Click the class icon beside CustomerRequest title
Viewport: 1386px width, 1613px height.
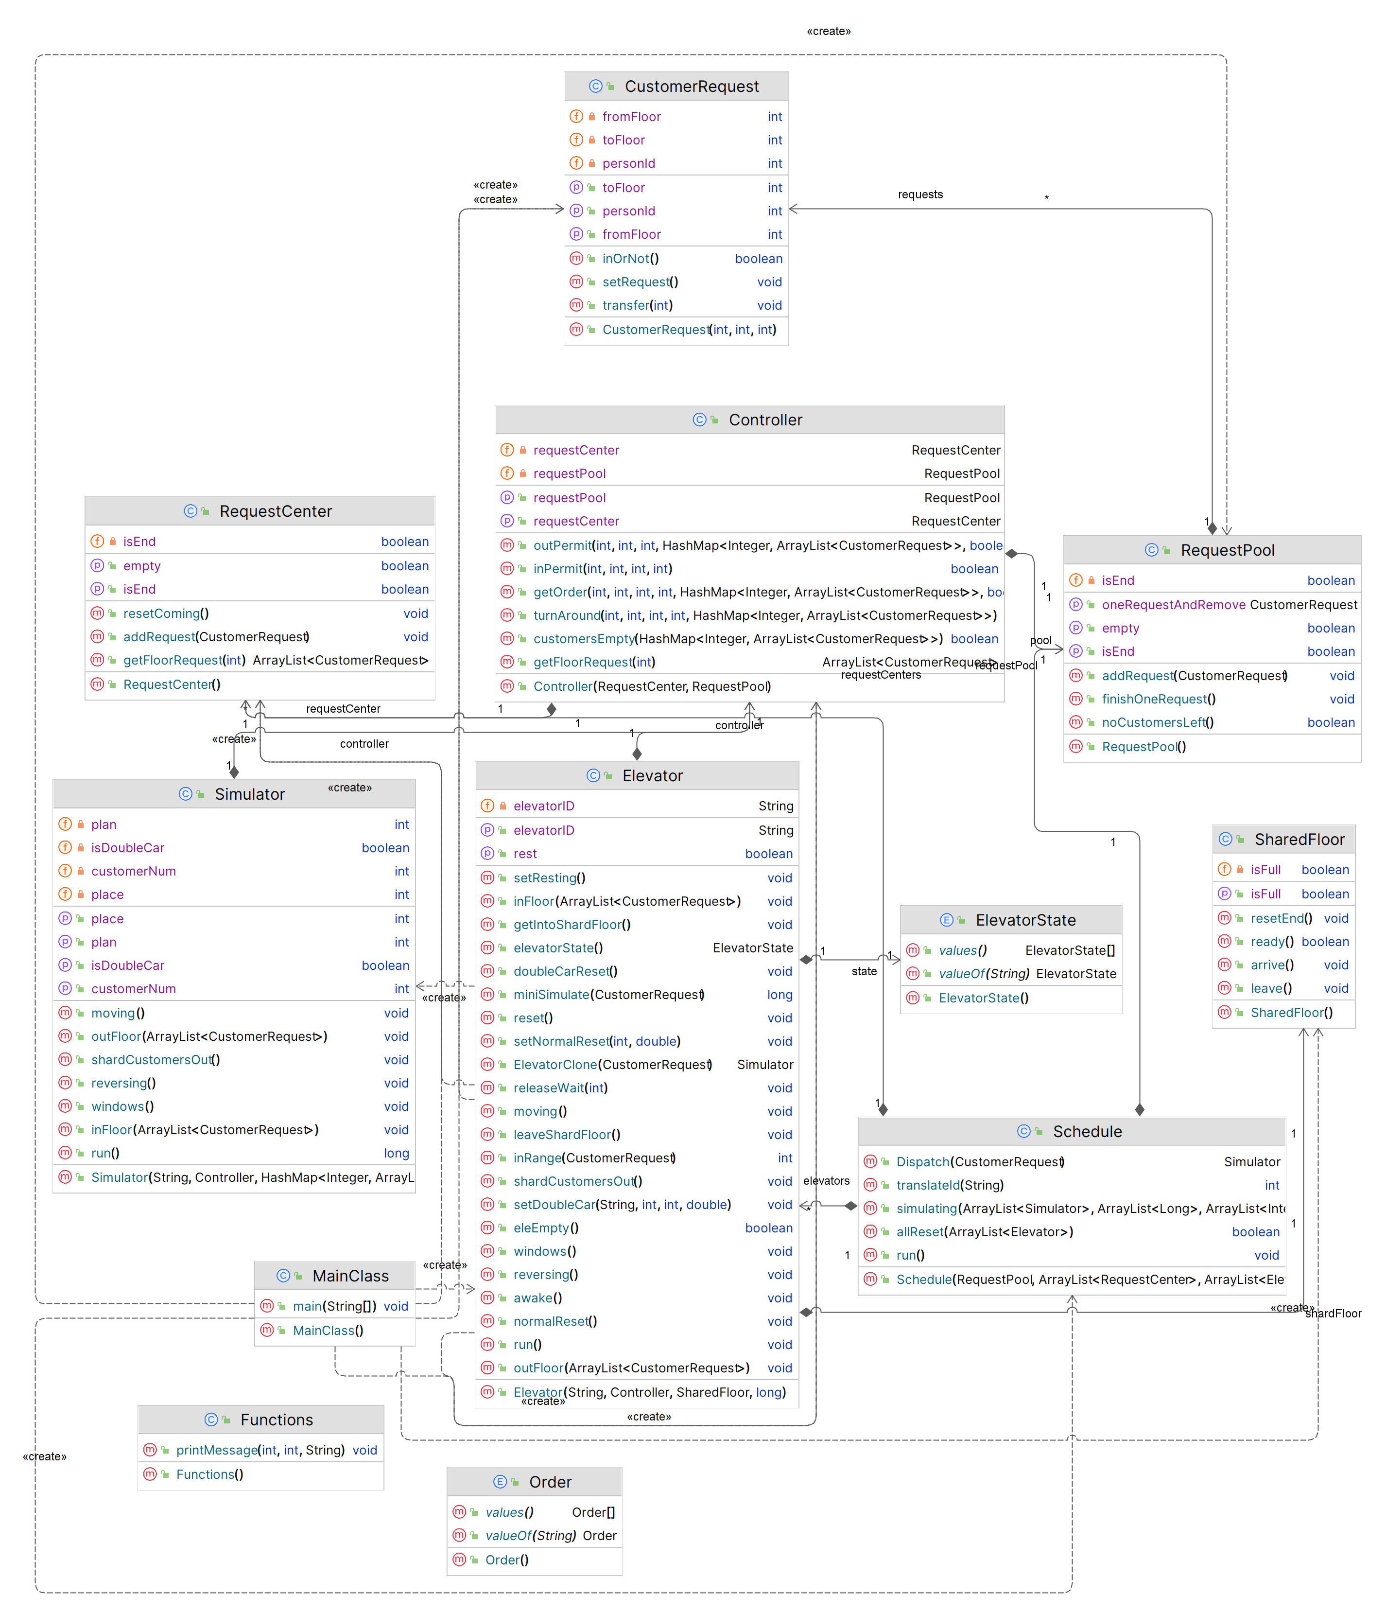(595, 87)
